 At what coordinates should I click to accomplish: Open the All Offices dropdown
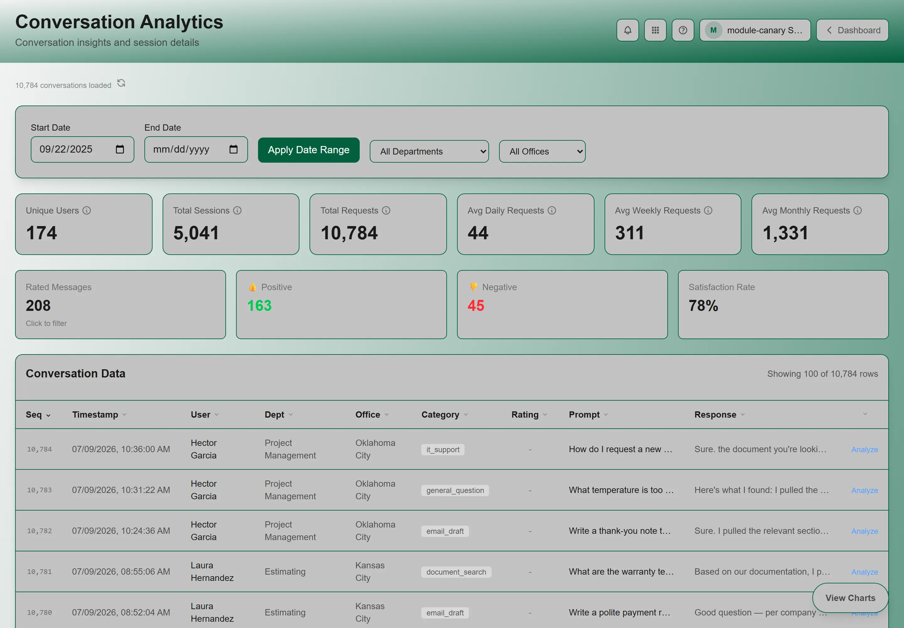pyautogui.click(x=542, y=151)
